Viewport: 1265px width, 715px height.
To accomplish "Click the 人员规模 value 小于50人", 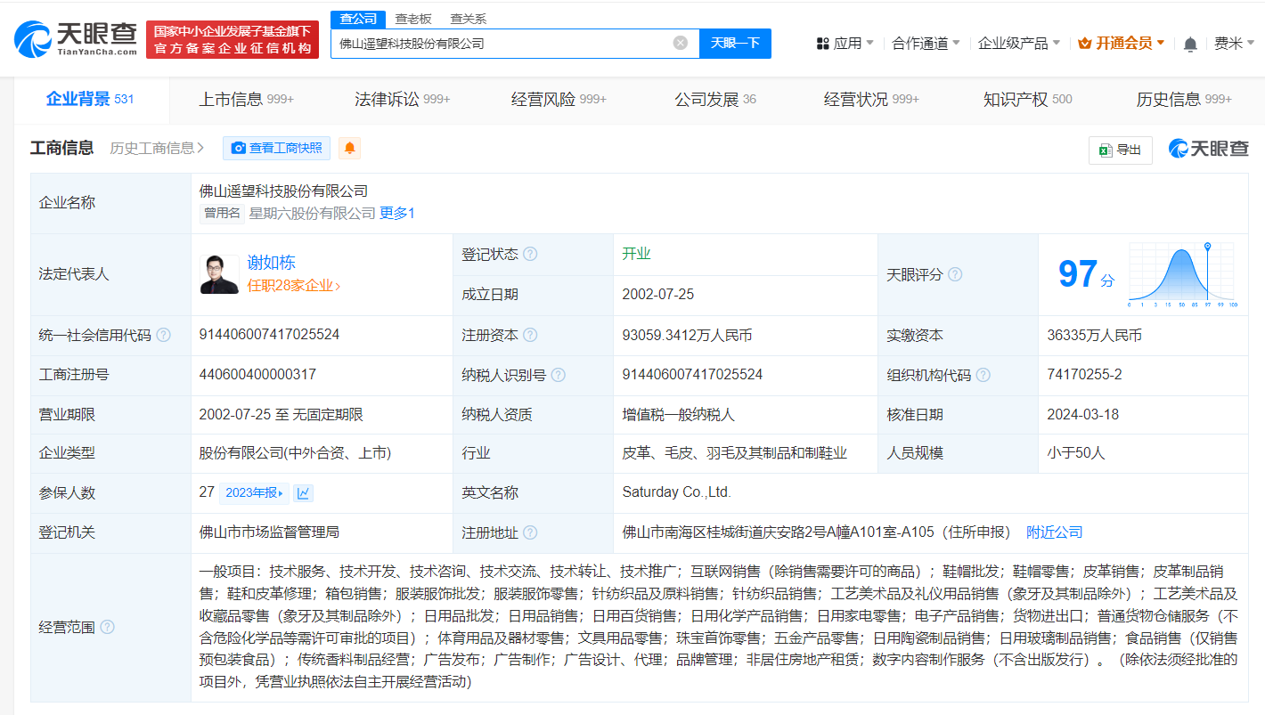I will pyautogui.click(x=1076, y=453).
